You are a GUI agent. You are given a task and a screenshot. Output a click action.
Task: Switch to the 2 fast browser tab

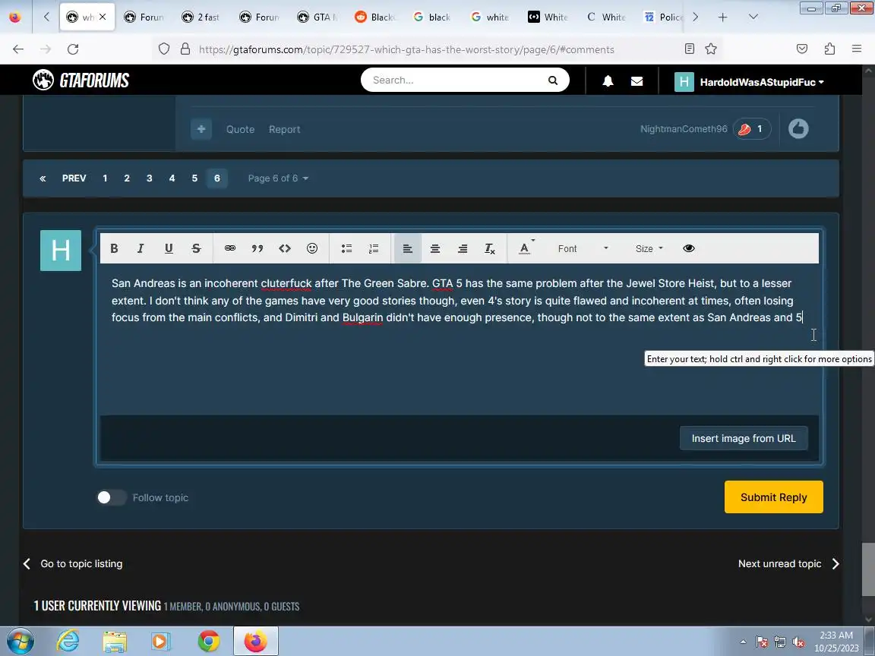(201, 17)
